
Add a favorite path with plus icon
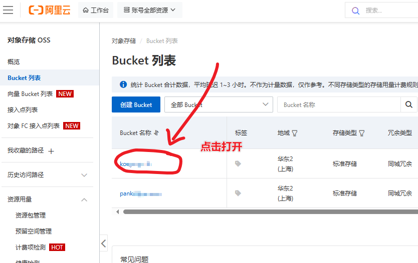tap(51, 151)
